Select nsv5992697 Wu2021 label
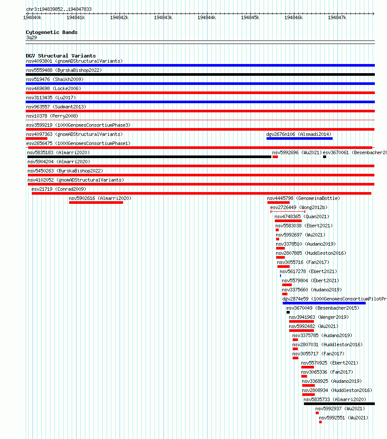Screen dimensions: 387x439 [x=300, y=235]
